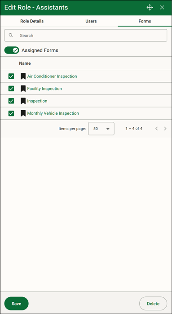Uncheck Air Conditioner Inspection checkbox
The width and height of the screenshot is (172, 314).
click(x=11, y=76)
